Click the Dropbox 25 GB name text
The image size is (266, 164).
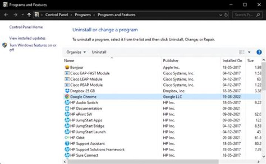coord(82,91)
